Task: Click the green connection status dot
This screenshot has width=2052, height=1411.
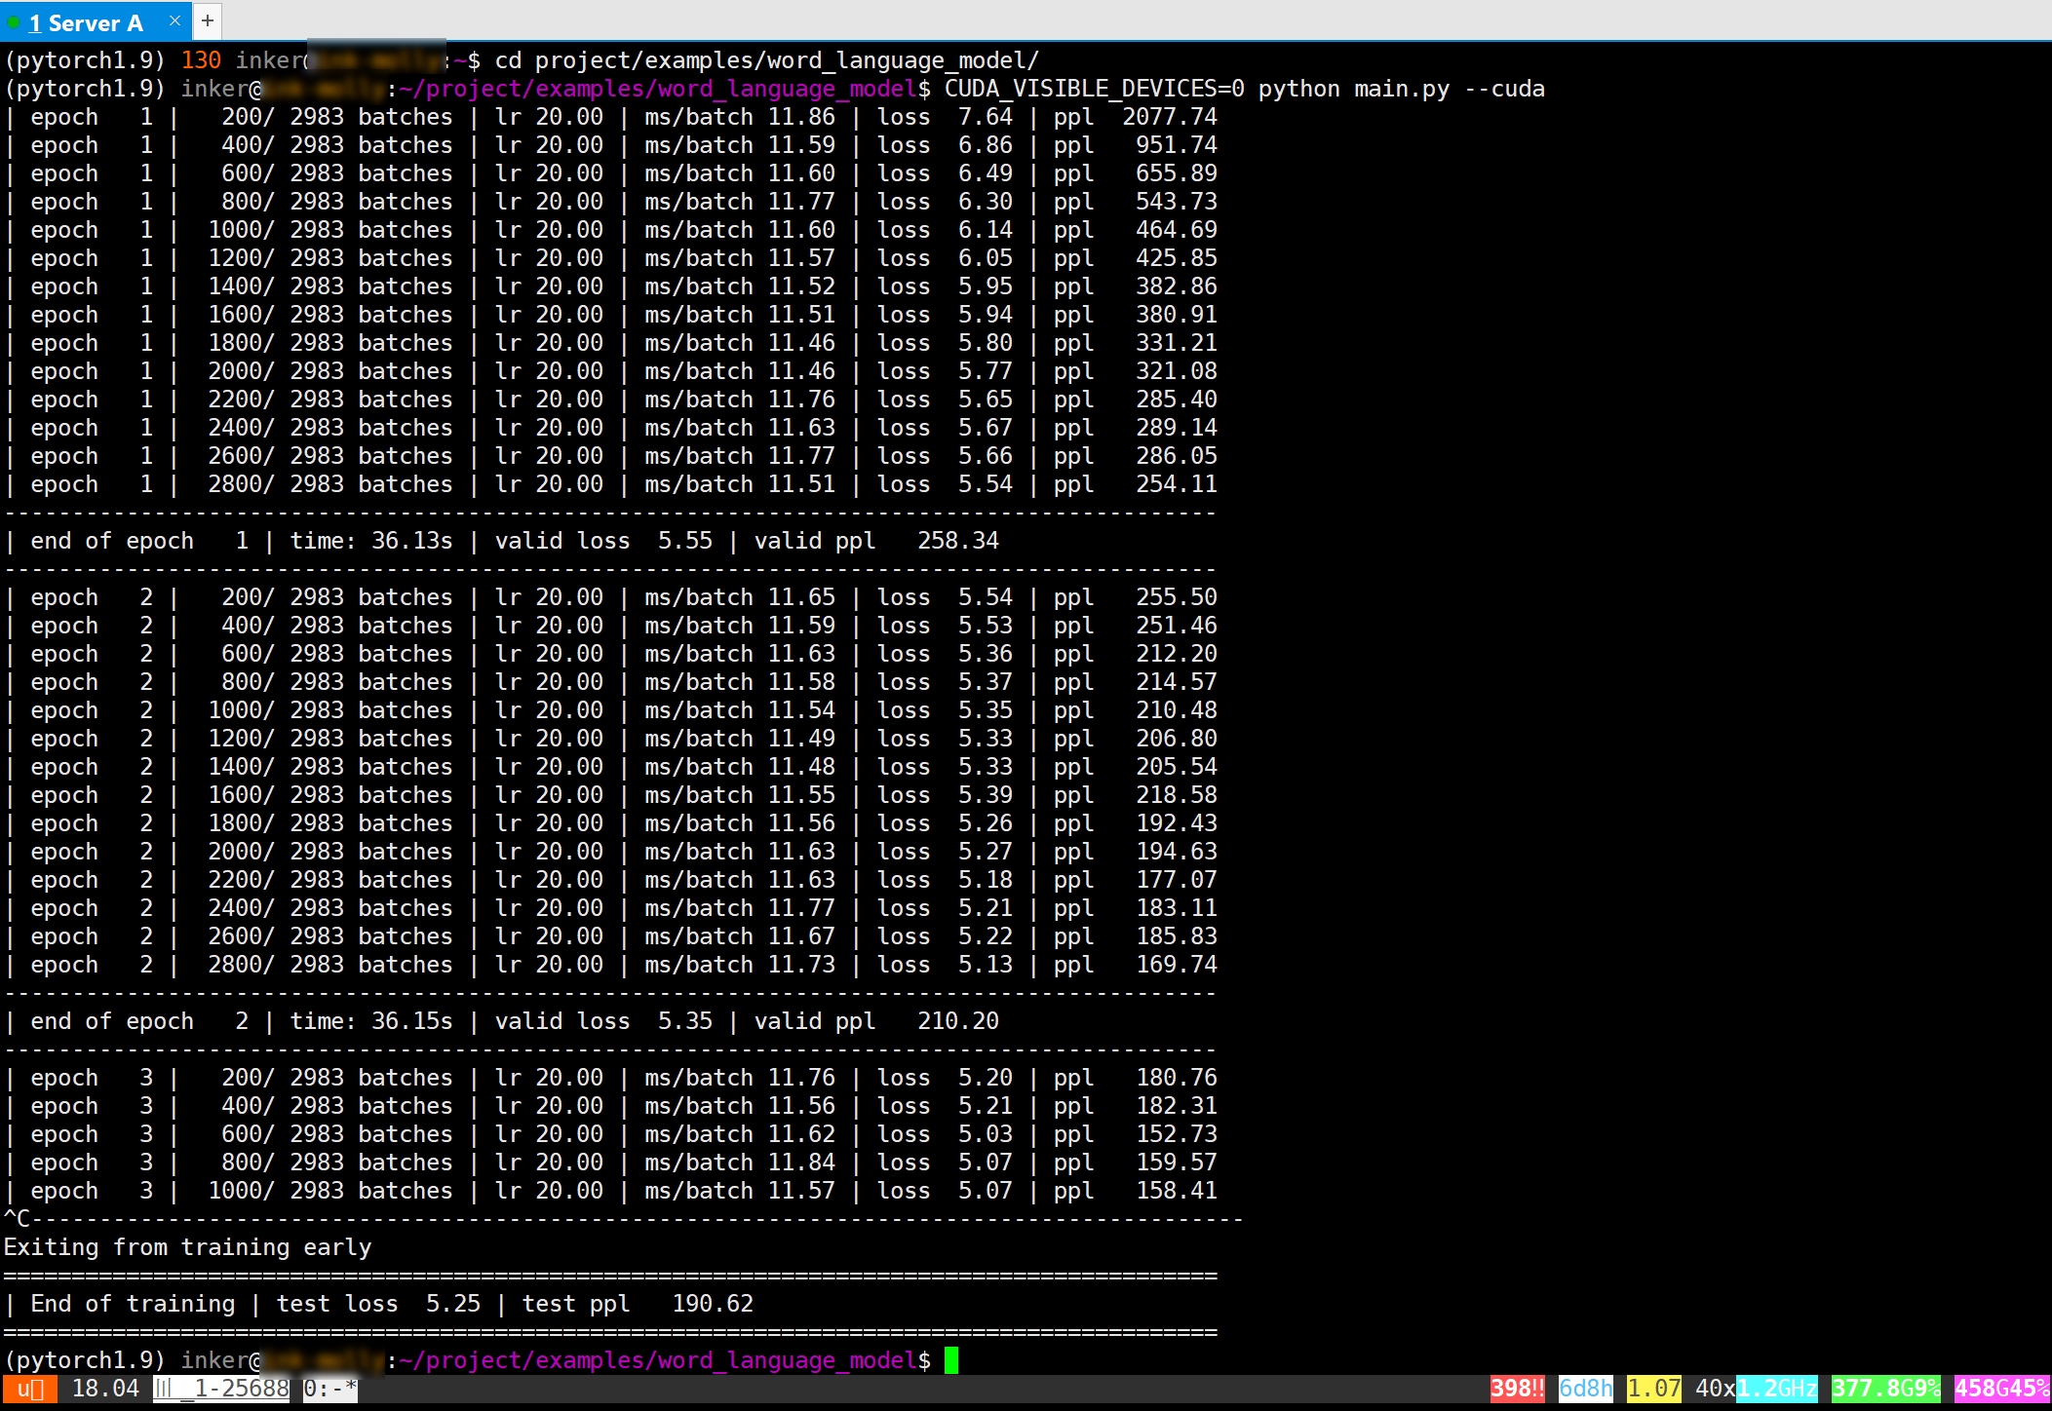Action: point(14,22)
